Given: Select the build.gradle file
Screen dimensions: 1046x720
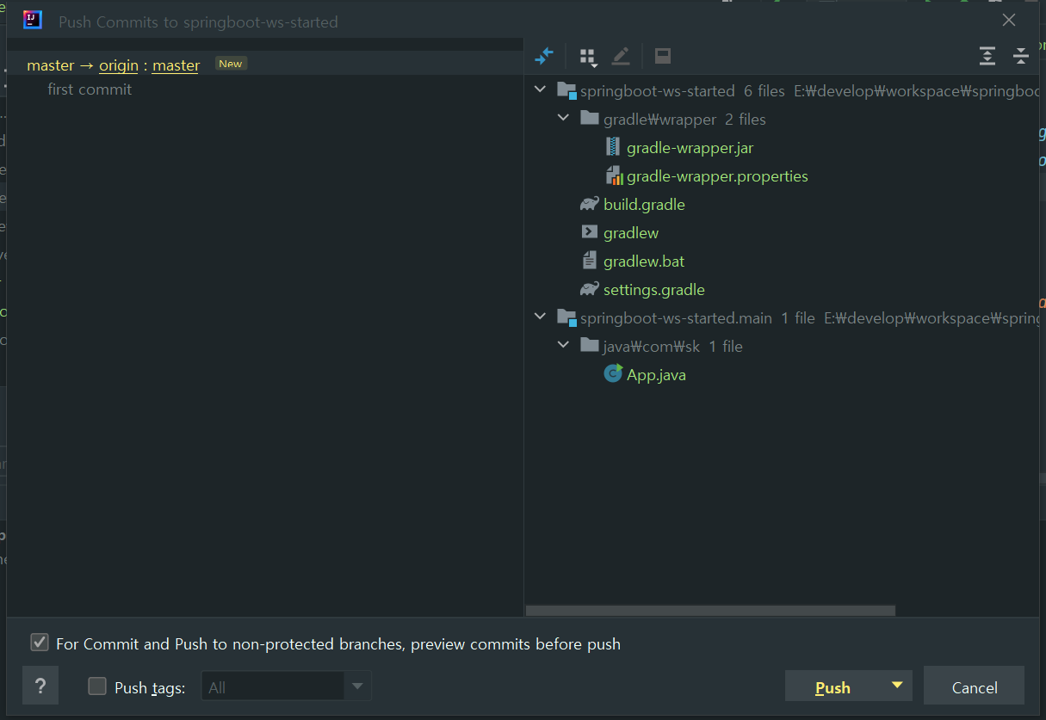Looking at the screenshot, I should tap(644, 205).
